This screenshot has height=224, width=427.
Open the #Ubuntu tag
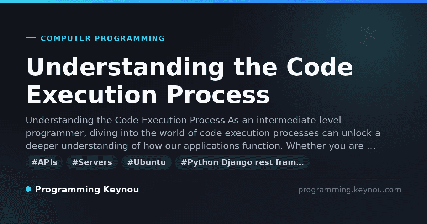(146, 162)
